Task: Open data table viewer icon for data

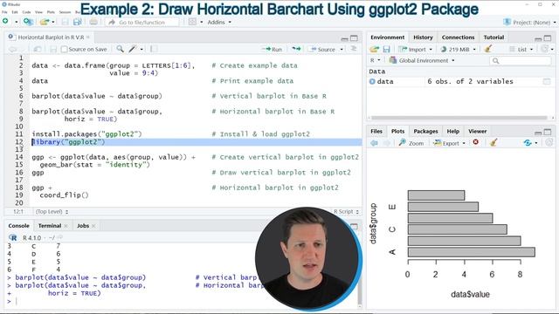Action: pyautogui.click(x=547, y=81)
